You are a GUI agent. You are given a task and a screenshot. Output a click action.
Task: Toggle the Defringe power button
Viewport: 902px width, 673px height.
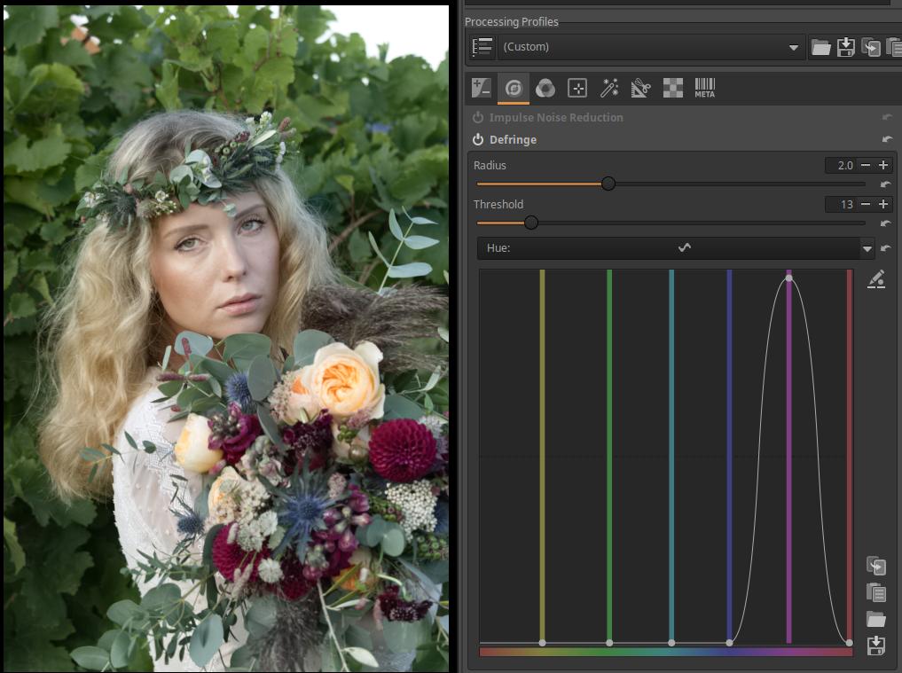click(478, 140)
